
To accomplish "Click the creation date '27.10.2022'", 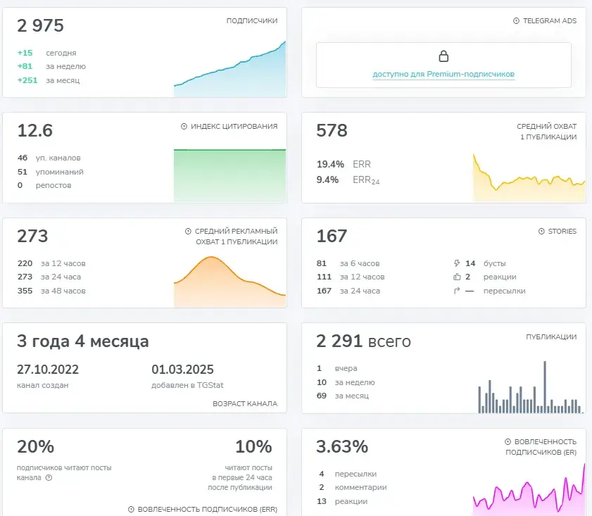I will [48, 369].
